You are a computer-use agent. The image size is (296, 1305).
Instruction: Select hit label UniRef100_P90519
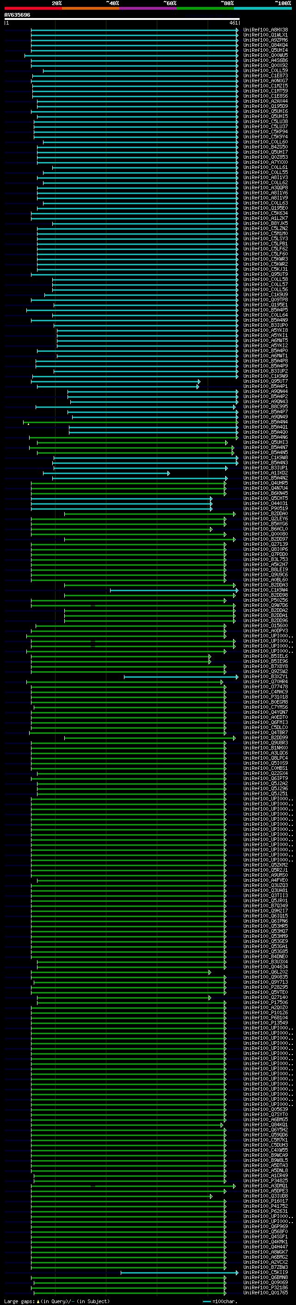tap(265, 509)
